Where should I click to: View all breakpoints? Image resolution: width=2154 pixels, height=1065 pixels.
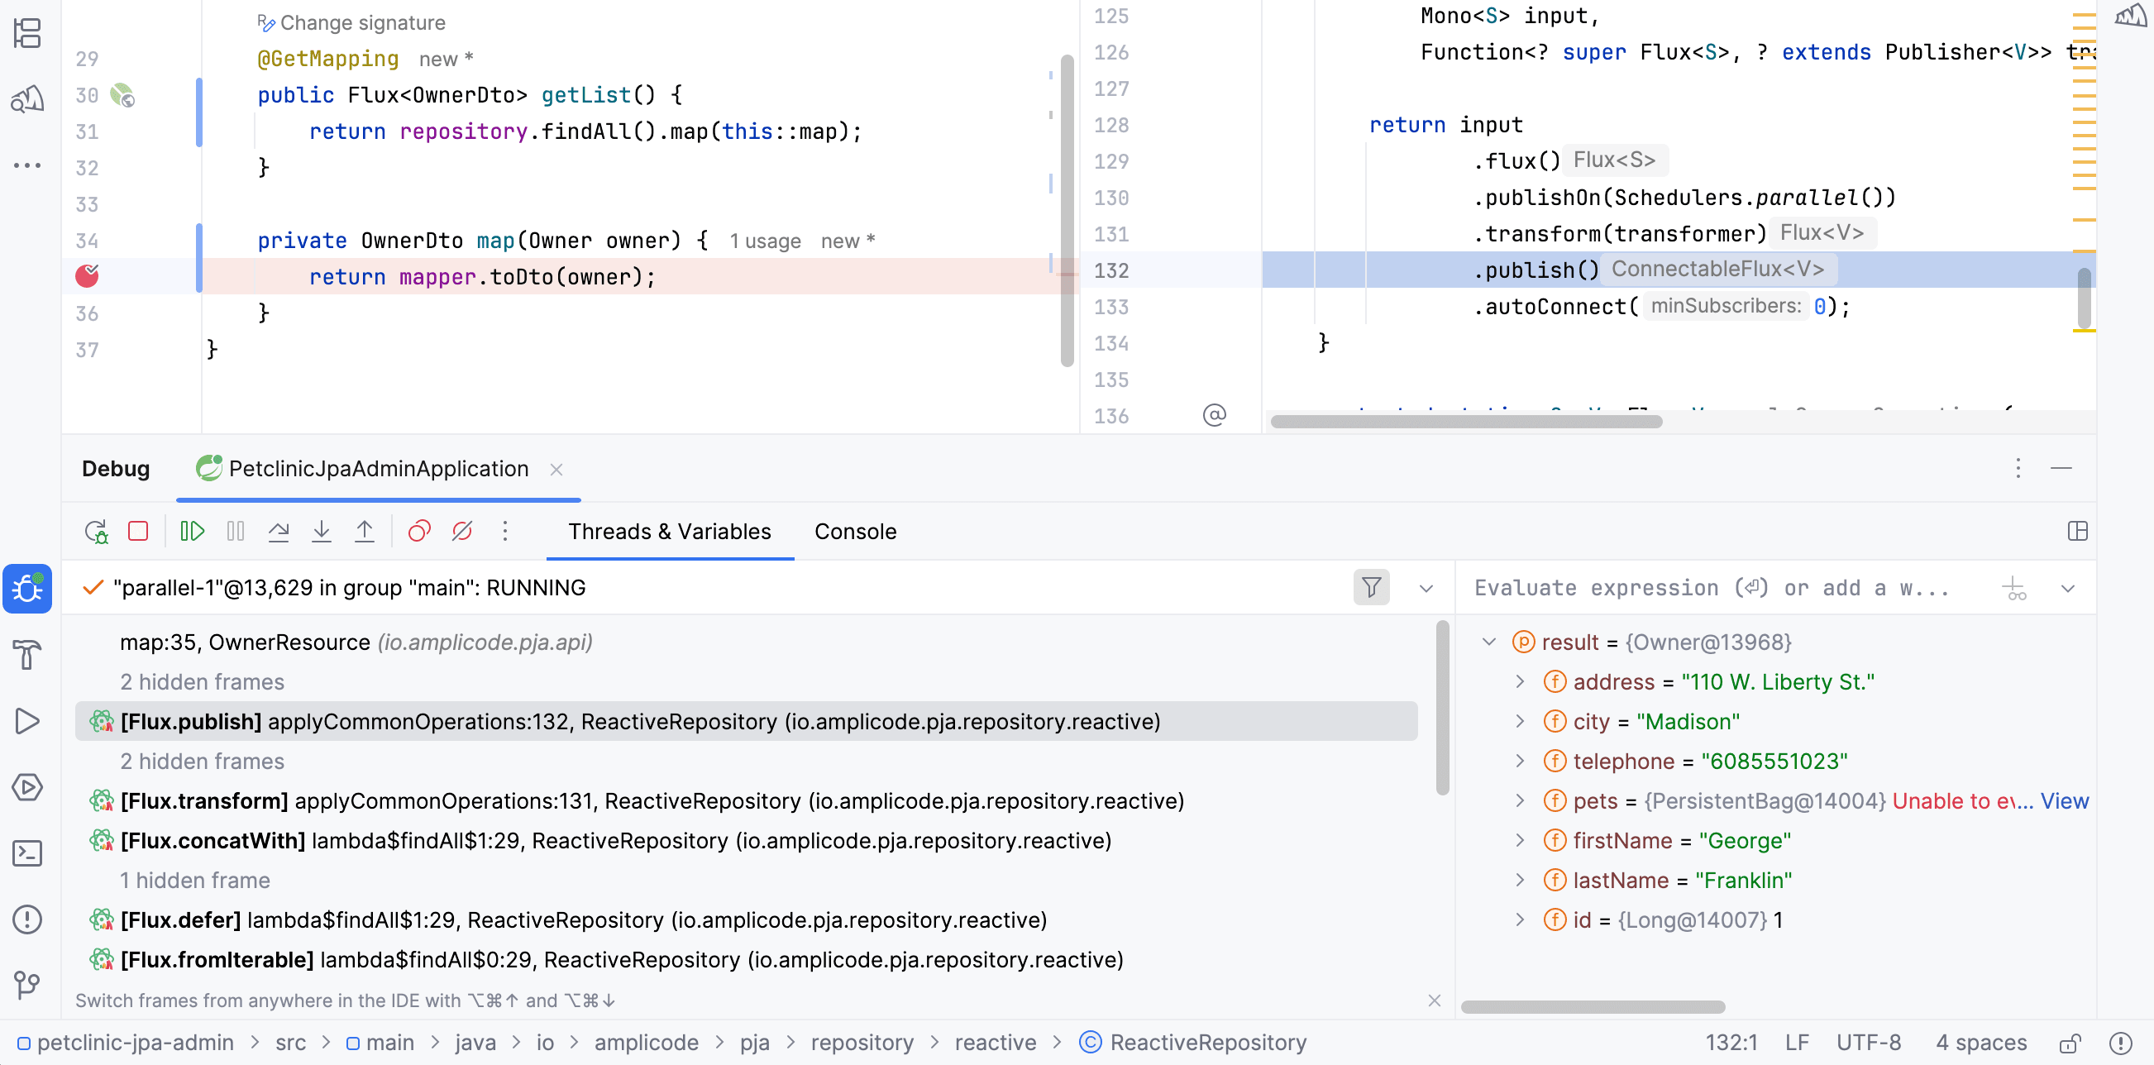click(419, 532)
